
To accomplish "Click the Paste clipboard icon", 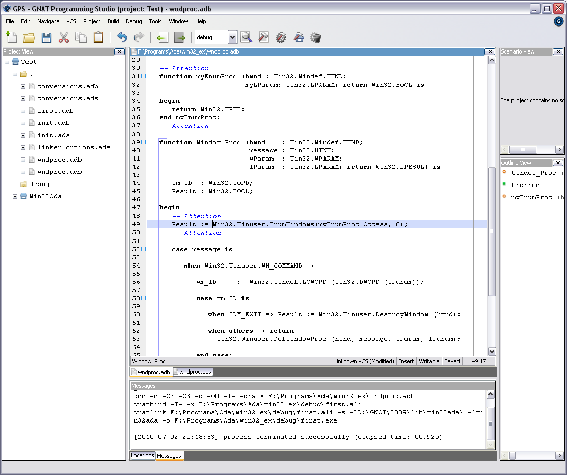I will [x=98, y=37].
